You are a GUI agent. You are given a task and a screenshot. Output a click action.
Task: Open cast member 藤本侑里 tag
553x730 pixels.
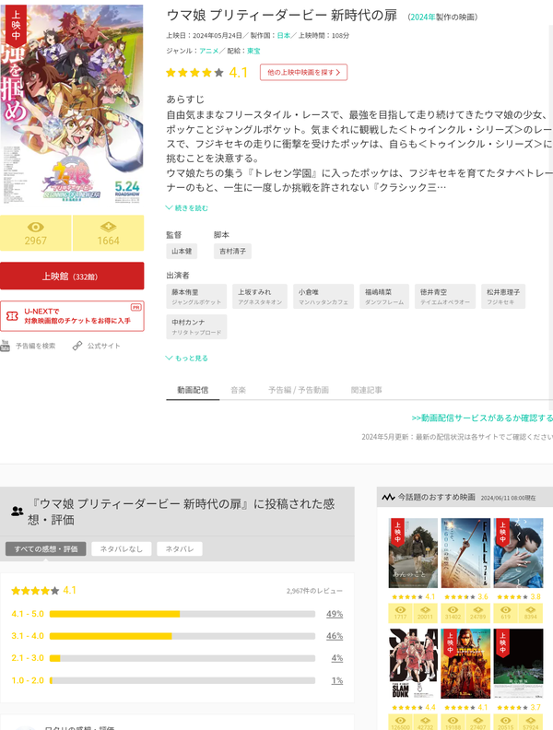(196, 297)
